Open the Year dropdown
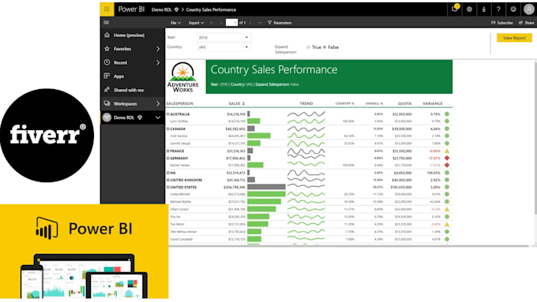The image size is (537, 302). (x=223, y=37)
